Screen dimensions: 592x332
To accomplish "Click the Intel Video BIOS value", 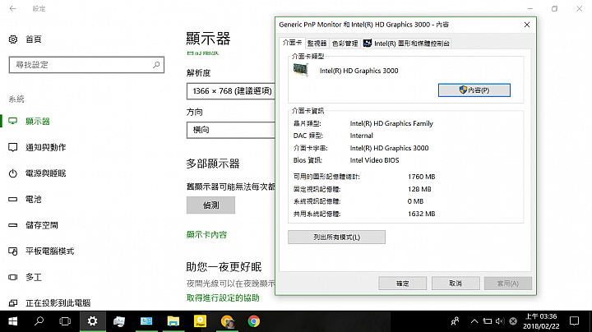I will pyautogui.click(x=374, y=160).
